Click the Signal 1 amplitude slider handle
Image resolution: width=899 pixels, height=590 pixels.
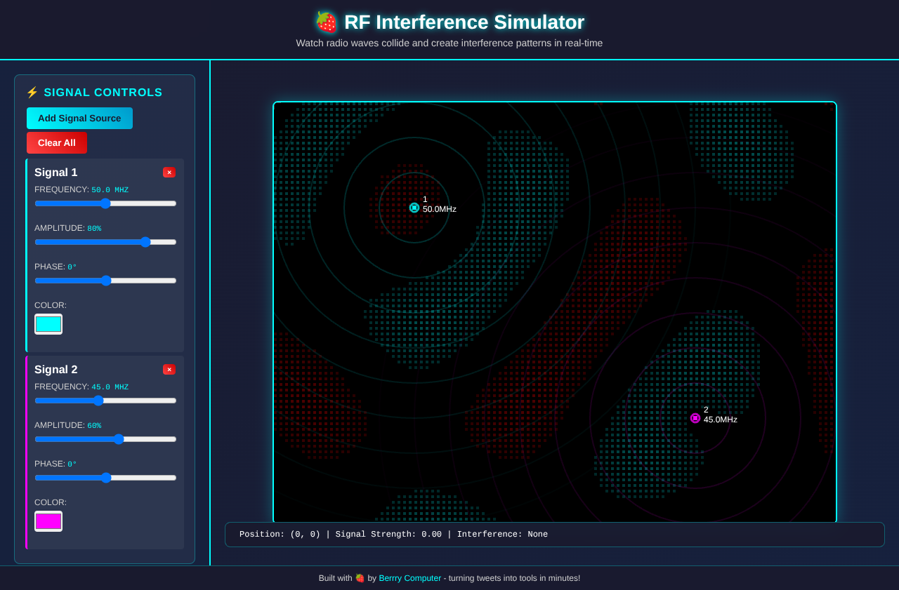pyautogui.click(x=145, y=242)
